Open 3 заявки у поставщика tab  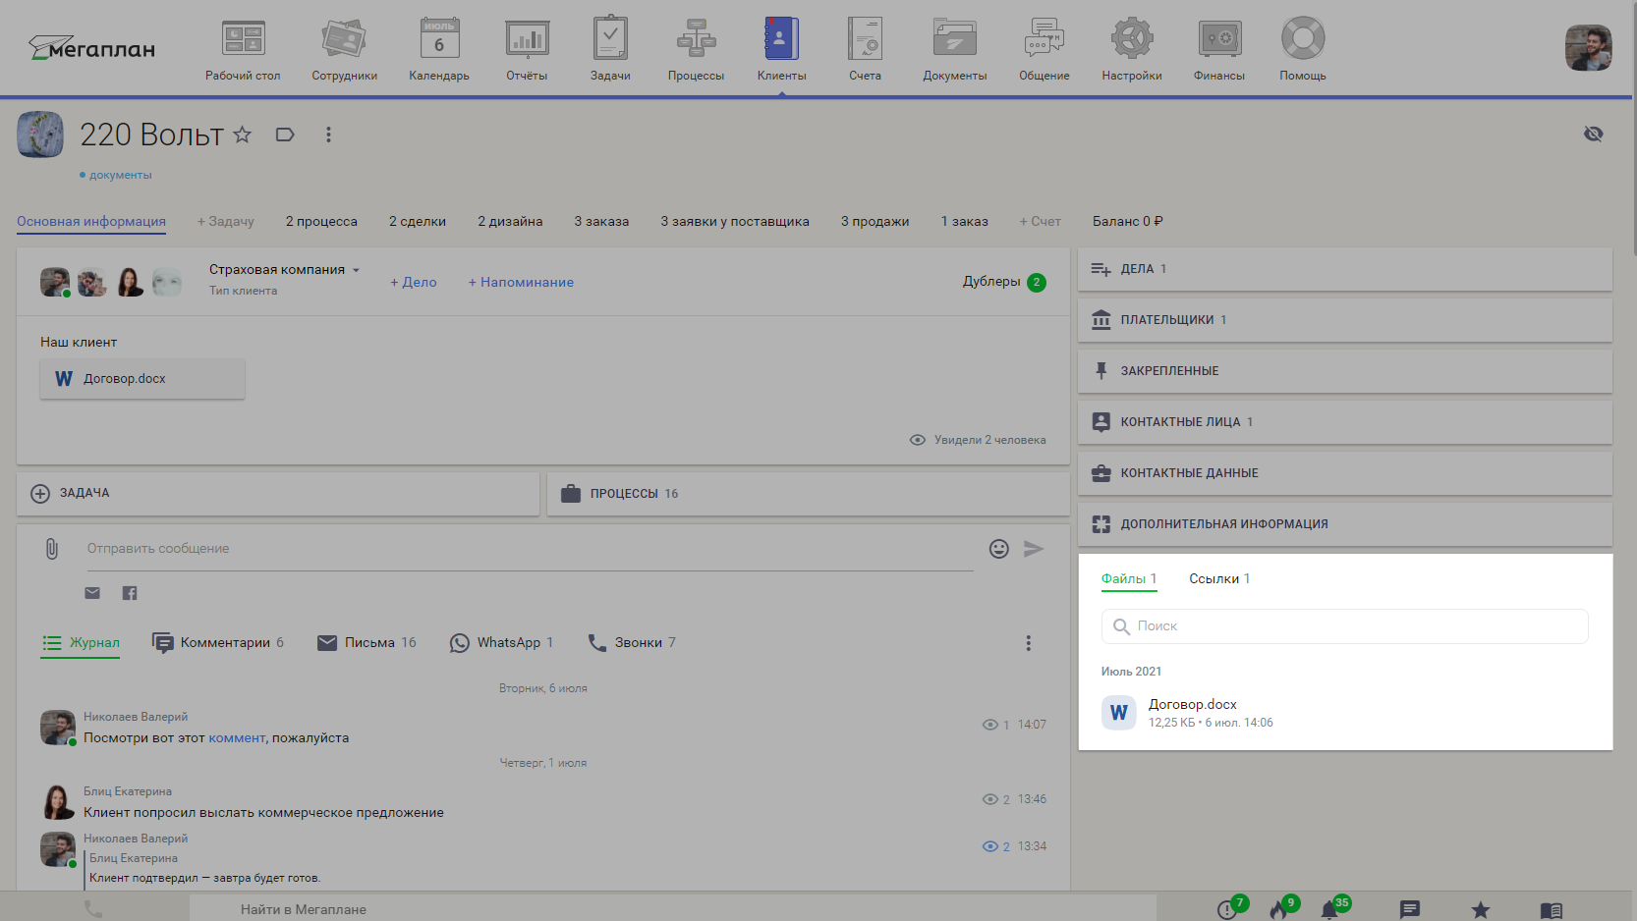(x=735, y=222)
